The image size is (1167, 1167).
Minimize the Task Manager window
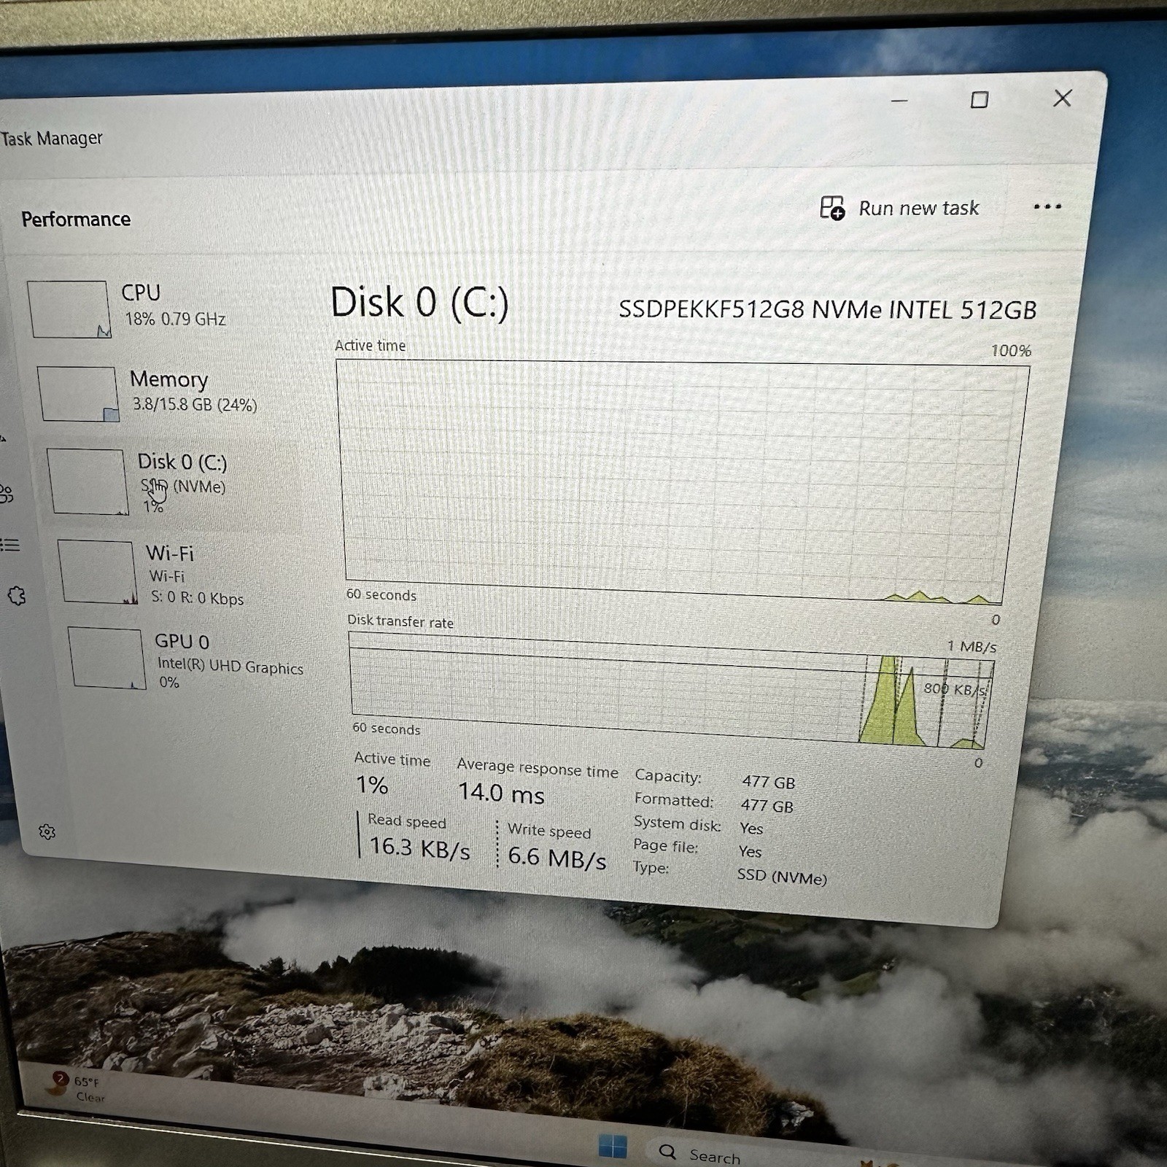point(899,101)
